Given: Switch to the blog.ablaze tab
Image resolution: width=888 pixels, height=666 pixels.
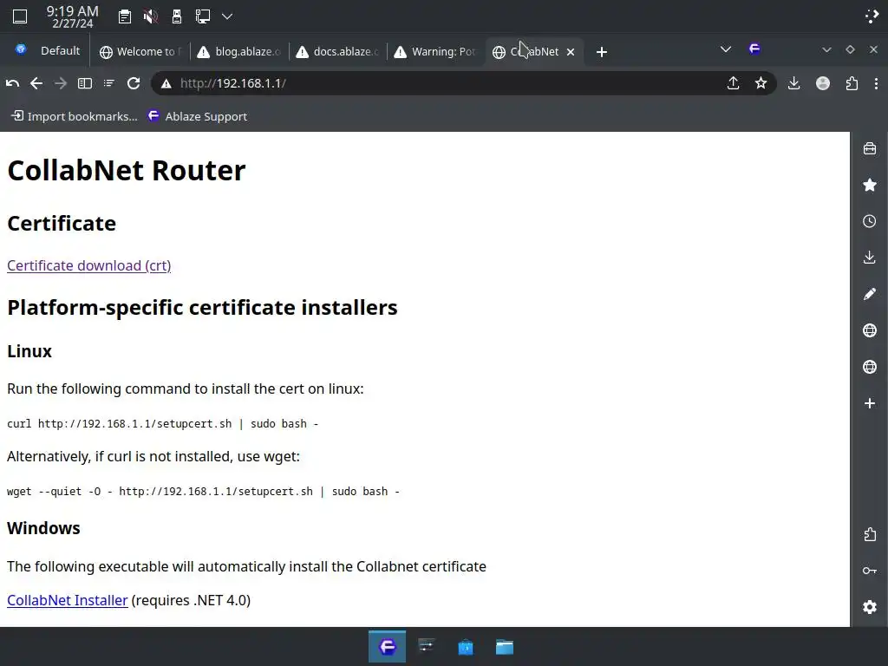Looking at the screenshot, I should [x=239, y=51].
